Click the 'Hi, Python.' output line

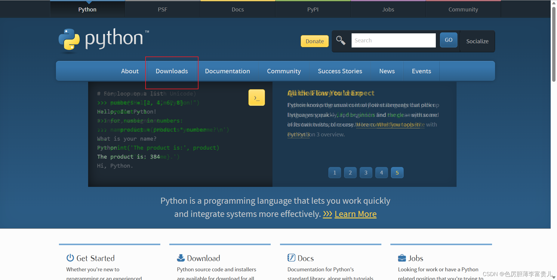tap(115, 166)
